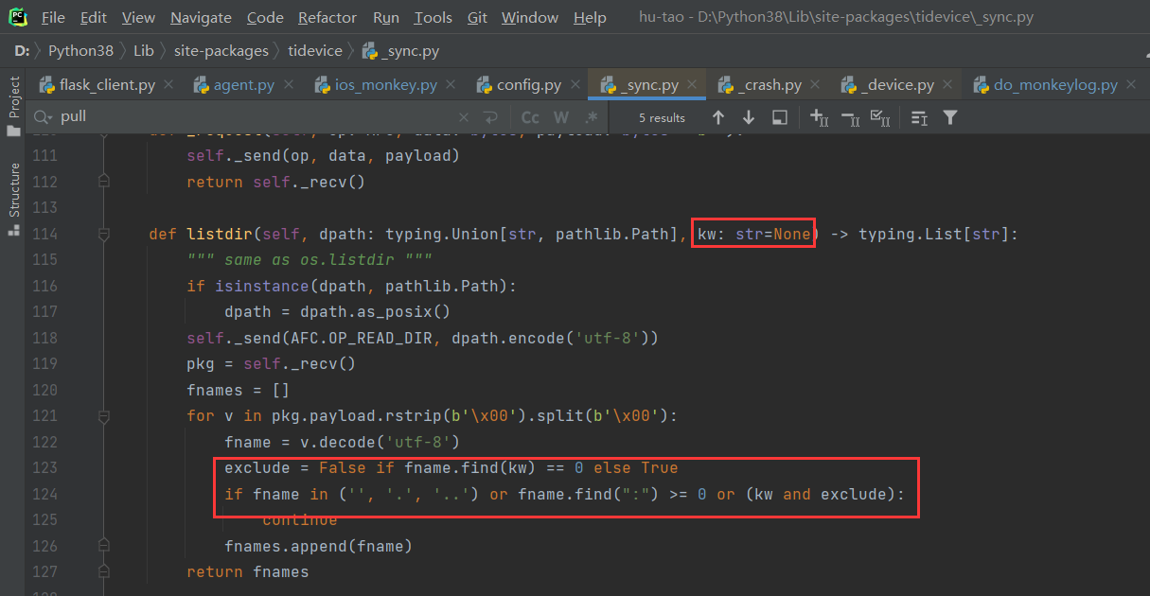Switch to the _crash.py tab
1150x596 pixels.
click(x=770, y=85)
